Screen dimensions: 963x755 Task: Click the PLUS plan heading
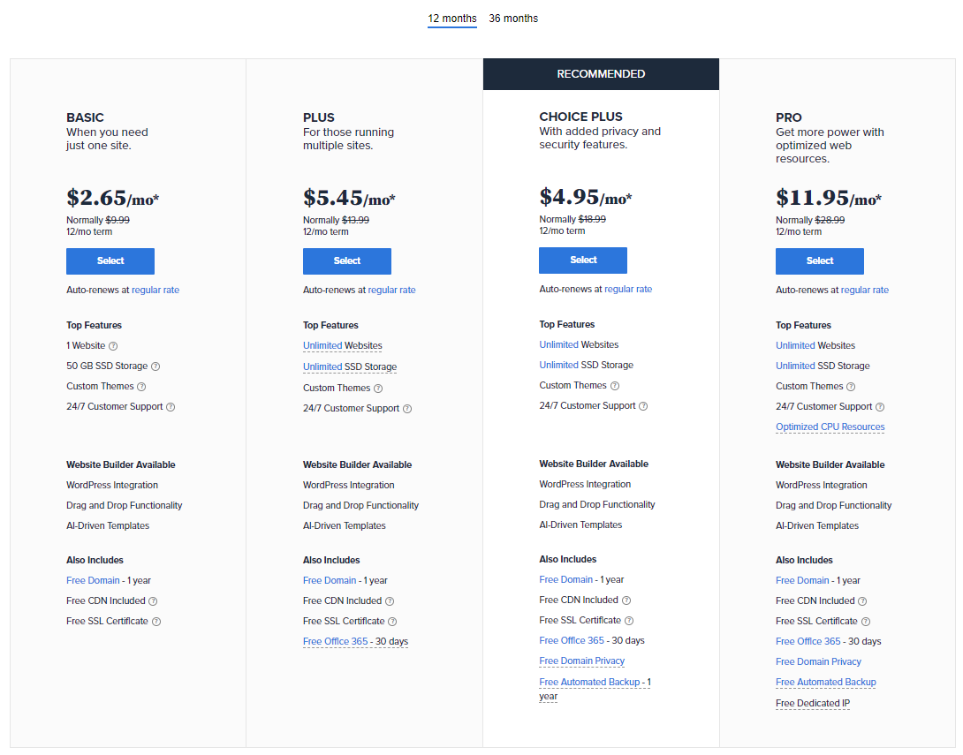click(319, 117)
